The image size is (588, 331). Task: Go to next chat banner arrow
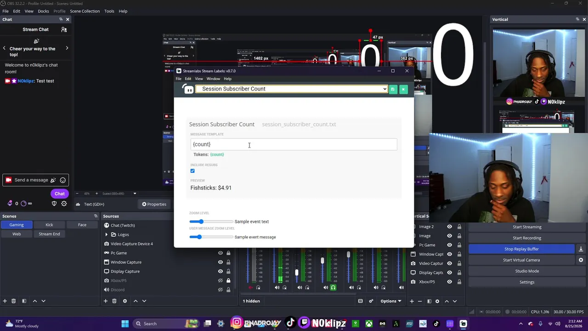pyautogui.click(x=67, y=48)
